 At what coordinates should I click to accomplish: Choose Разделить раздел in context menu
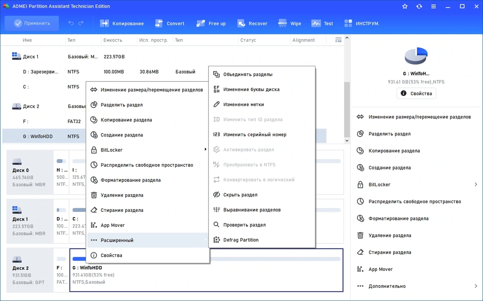pyautogui.click(x=148, y=105)
